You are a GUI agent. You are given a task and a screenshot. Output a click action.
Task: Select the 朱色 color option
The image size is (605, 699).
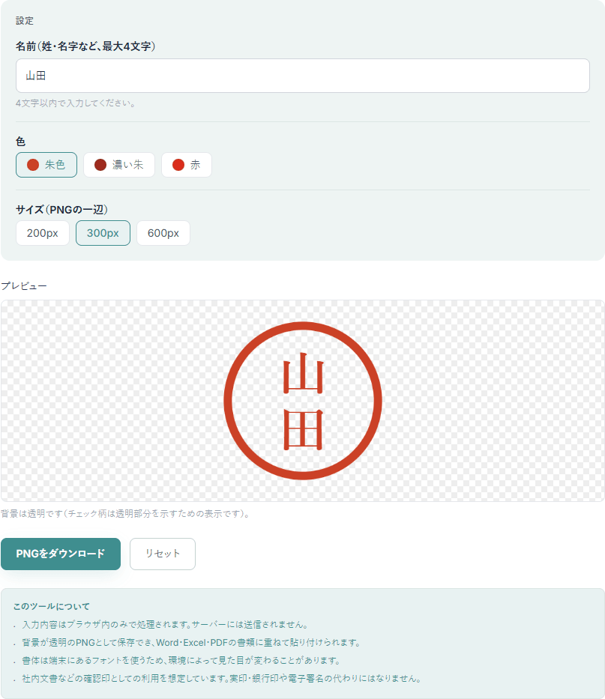click(46, 165)
